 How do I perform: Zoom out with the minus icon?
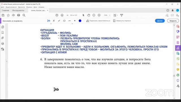(x=94, y=15)
